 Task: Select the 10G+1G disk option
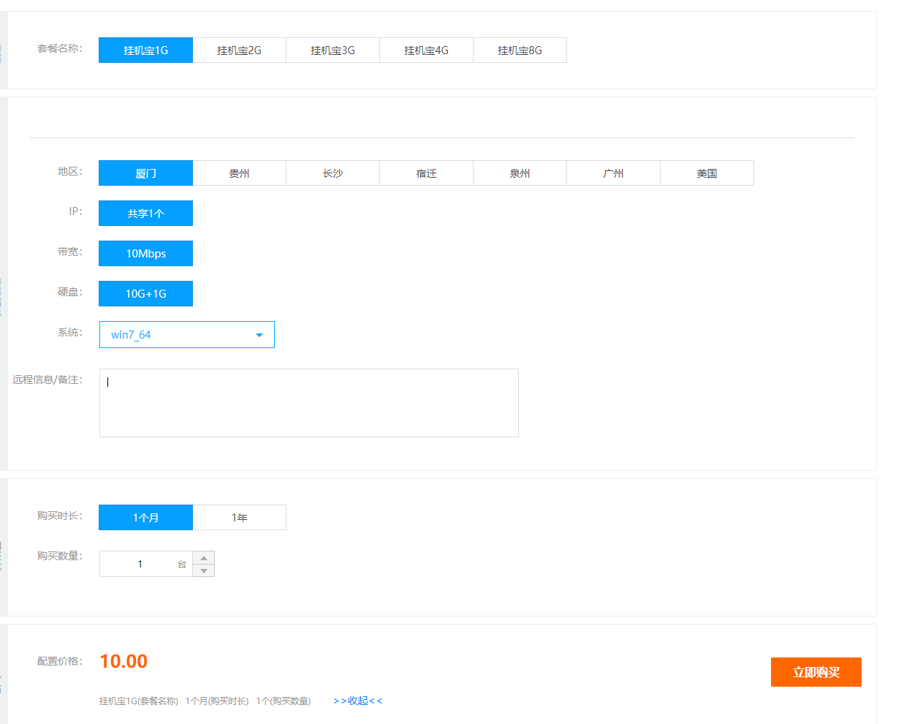pyautogui.click(x=145, y=294)
